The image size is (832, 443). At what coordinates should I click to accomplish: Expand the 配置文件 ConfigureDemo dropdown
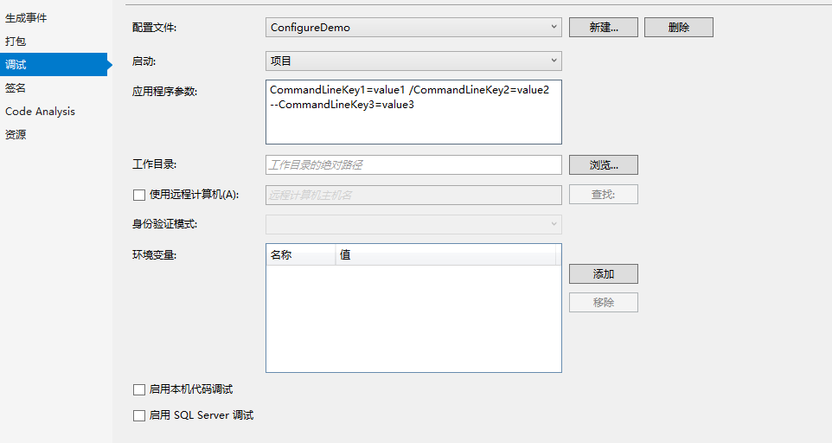413,27
